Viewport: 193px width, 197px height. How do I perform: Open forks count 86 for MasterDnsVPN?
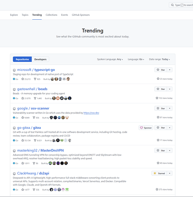tap(36, 163)
